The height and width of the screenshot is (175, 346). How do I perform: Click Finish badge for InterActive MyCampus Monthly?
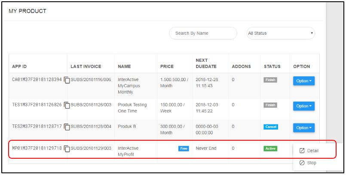click(x=270, y=80)
